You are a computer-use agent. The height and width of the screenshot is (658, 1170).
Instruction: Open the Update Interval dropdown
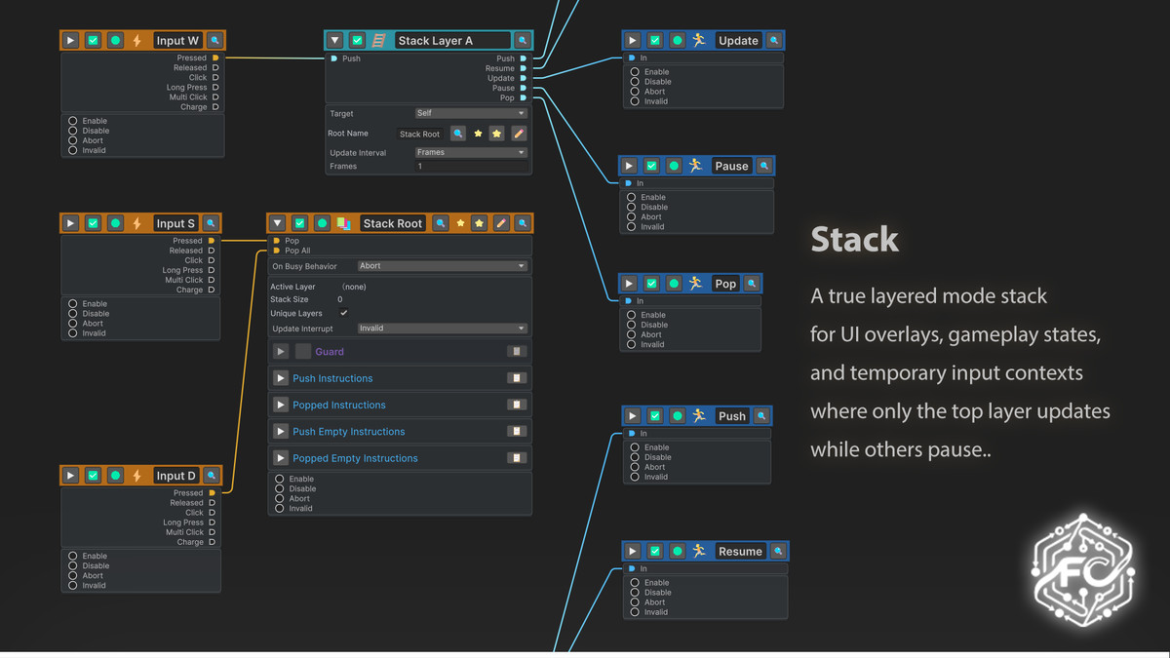[471, 153]
